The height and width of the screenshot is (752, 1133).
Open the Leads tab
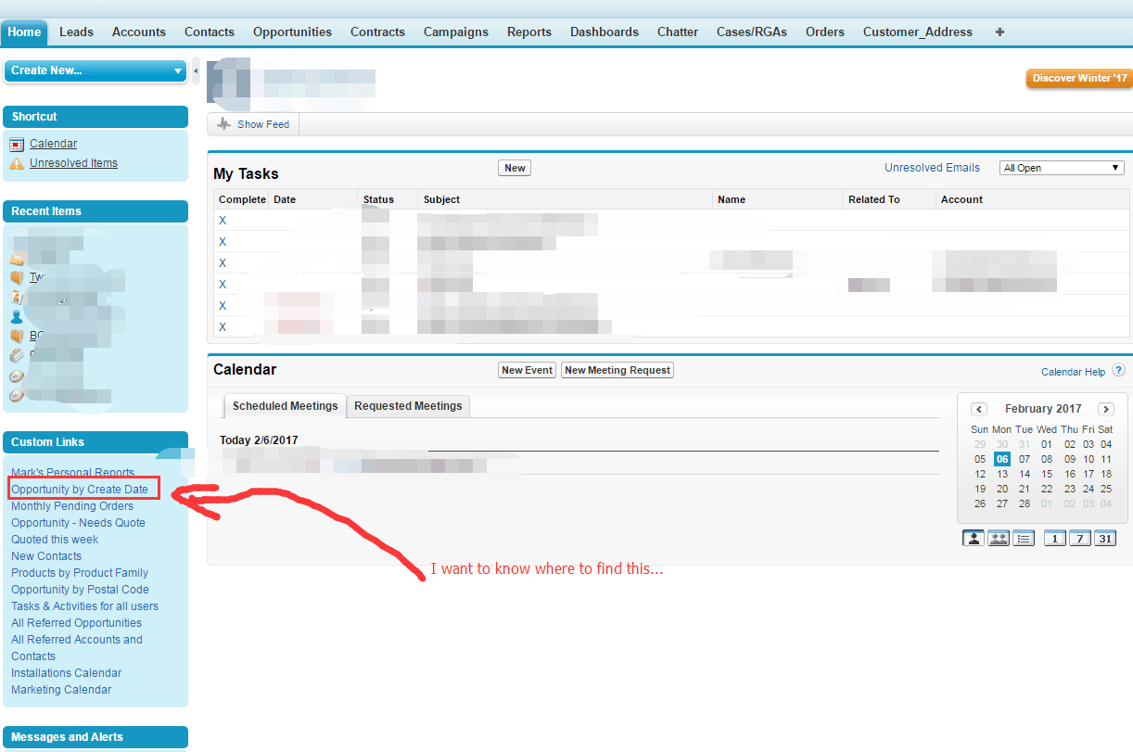(76, 32)
